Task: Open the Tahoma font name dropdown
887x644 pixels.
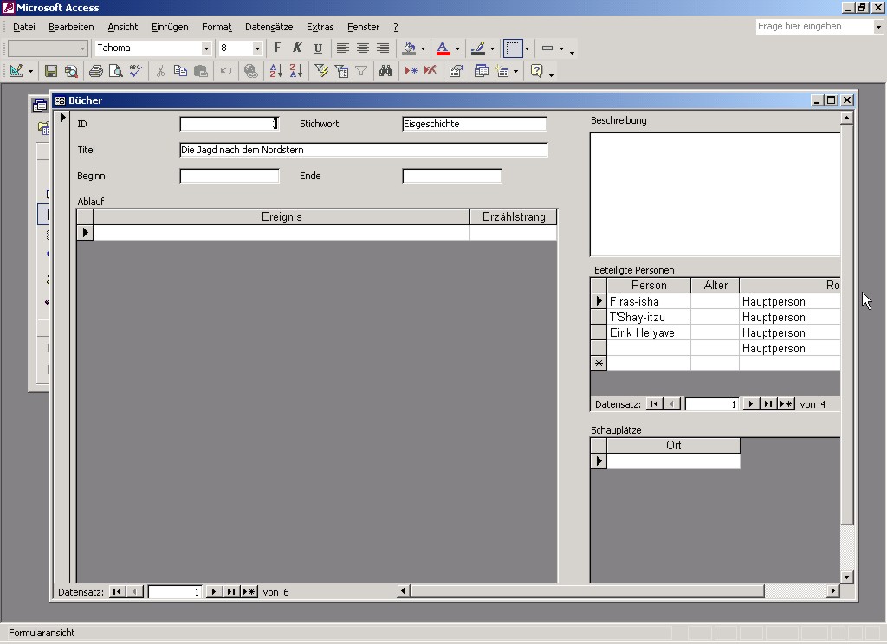Action: [206, 48]
